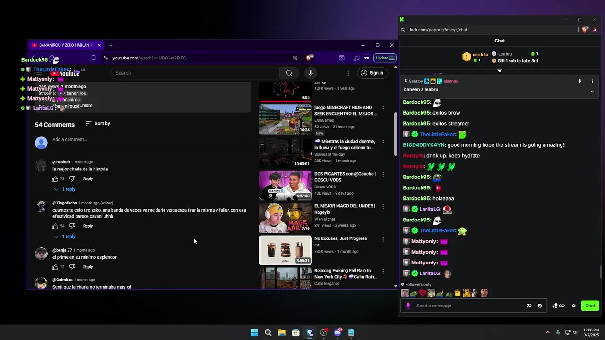Open alannox username in pinned message

coord(451,81)
